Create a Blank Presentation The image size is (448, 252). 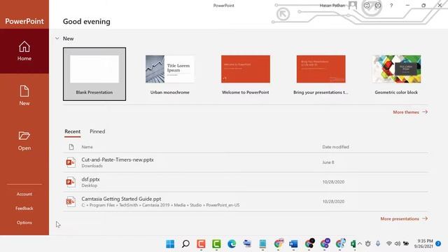[94, 74]
